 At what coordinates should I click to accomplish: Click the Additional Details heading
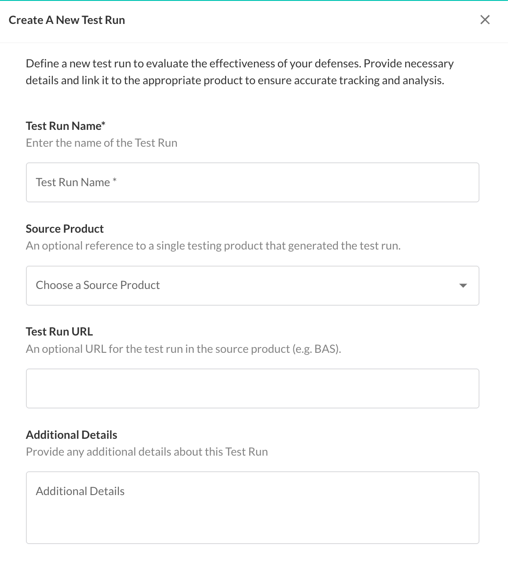(71, 435)
